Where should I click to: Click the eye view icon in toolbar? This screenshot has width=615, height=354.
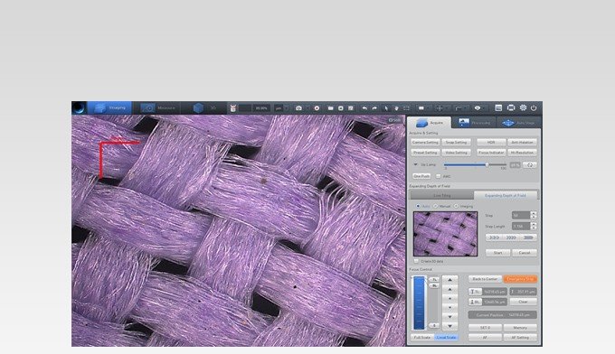point(478,108)
